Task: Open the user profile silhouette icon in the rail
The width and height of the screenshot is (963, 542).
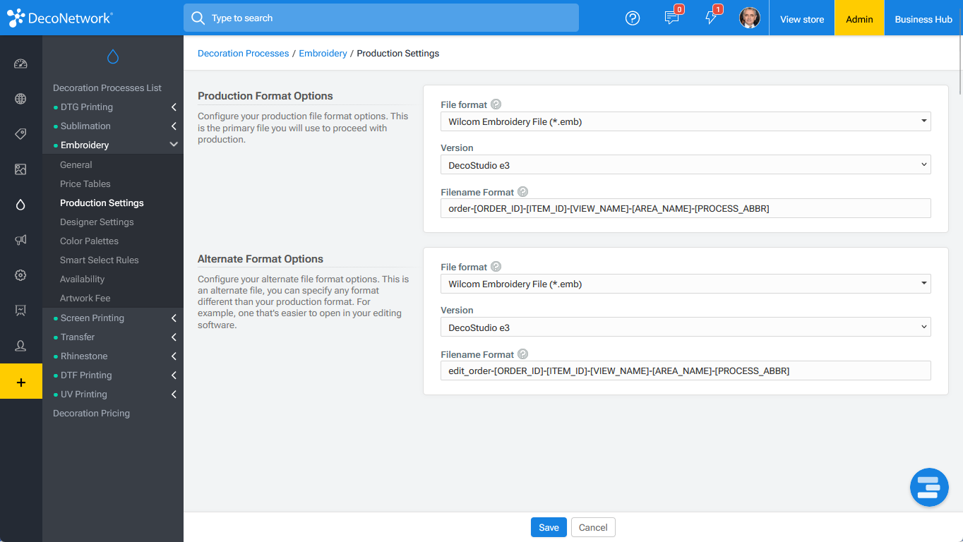Action: (x=20, y=346)
